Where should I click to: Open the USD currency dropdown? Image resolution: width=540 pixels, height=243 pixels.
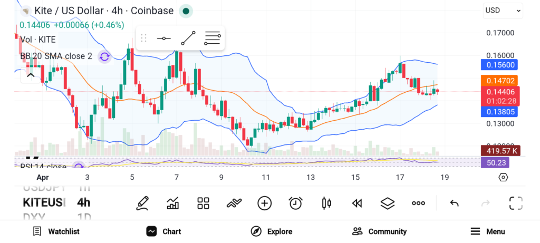click(503, 10)
